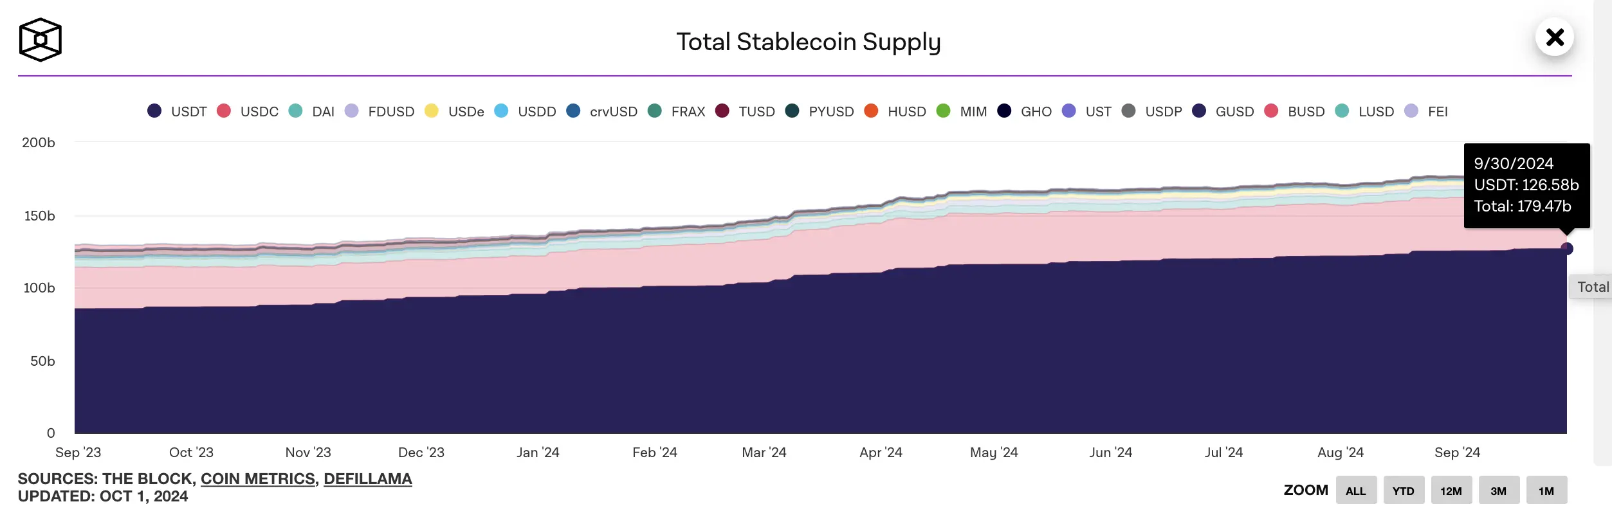
Task: Click the BUSD legend marker
Action: [1271, 111]
